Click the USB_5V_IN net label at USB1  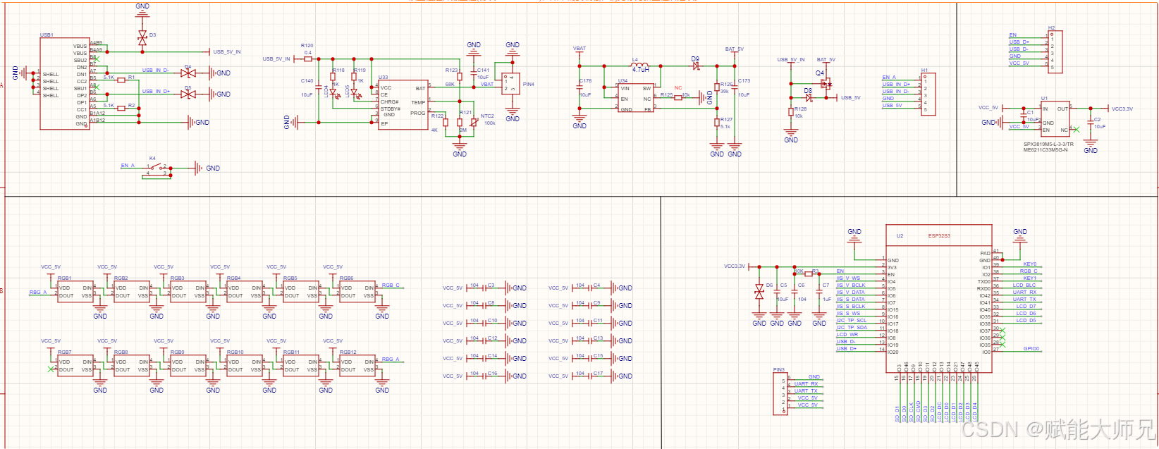(227, 52)
